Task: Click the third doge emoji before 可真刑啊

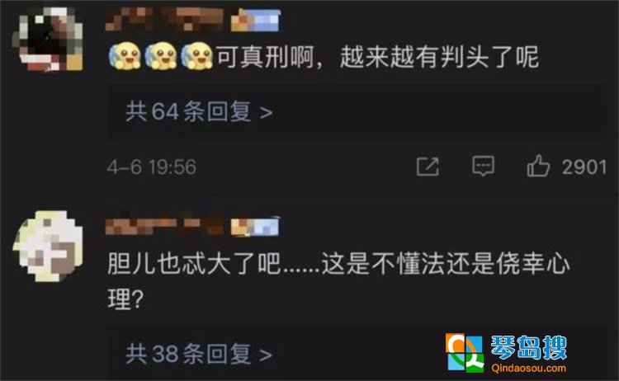Action: coord(196,55)
